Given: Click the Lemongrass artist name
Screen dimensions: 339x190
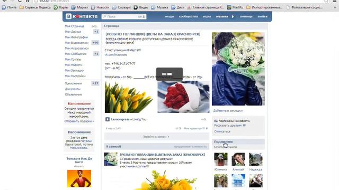Looking at the screenshot, I should coord(120,119).
